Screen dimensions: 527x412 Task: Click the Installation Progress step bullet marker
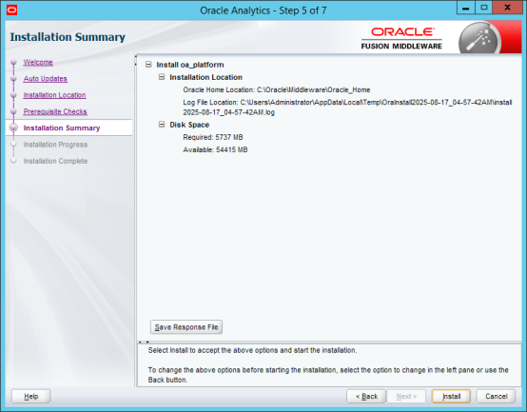click(x=13, y=145)
